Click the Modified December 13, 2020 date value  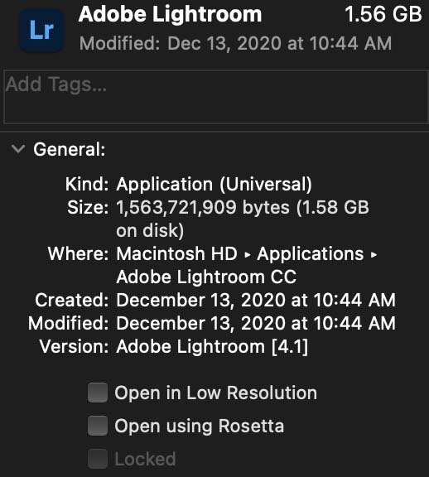(256, 323)
